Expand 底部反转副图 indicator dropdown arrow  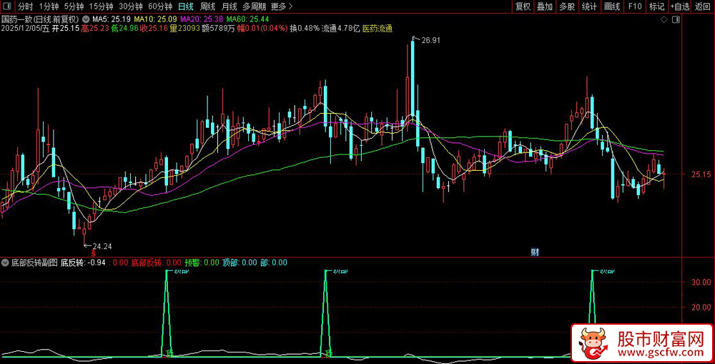tap(6, 262)
